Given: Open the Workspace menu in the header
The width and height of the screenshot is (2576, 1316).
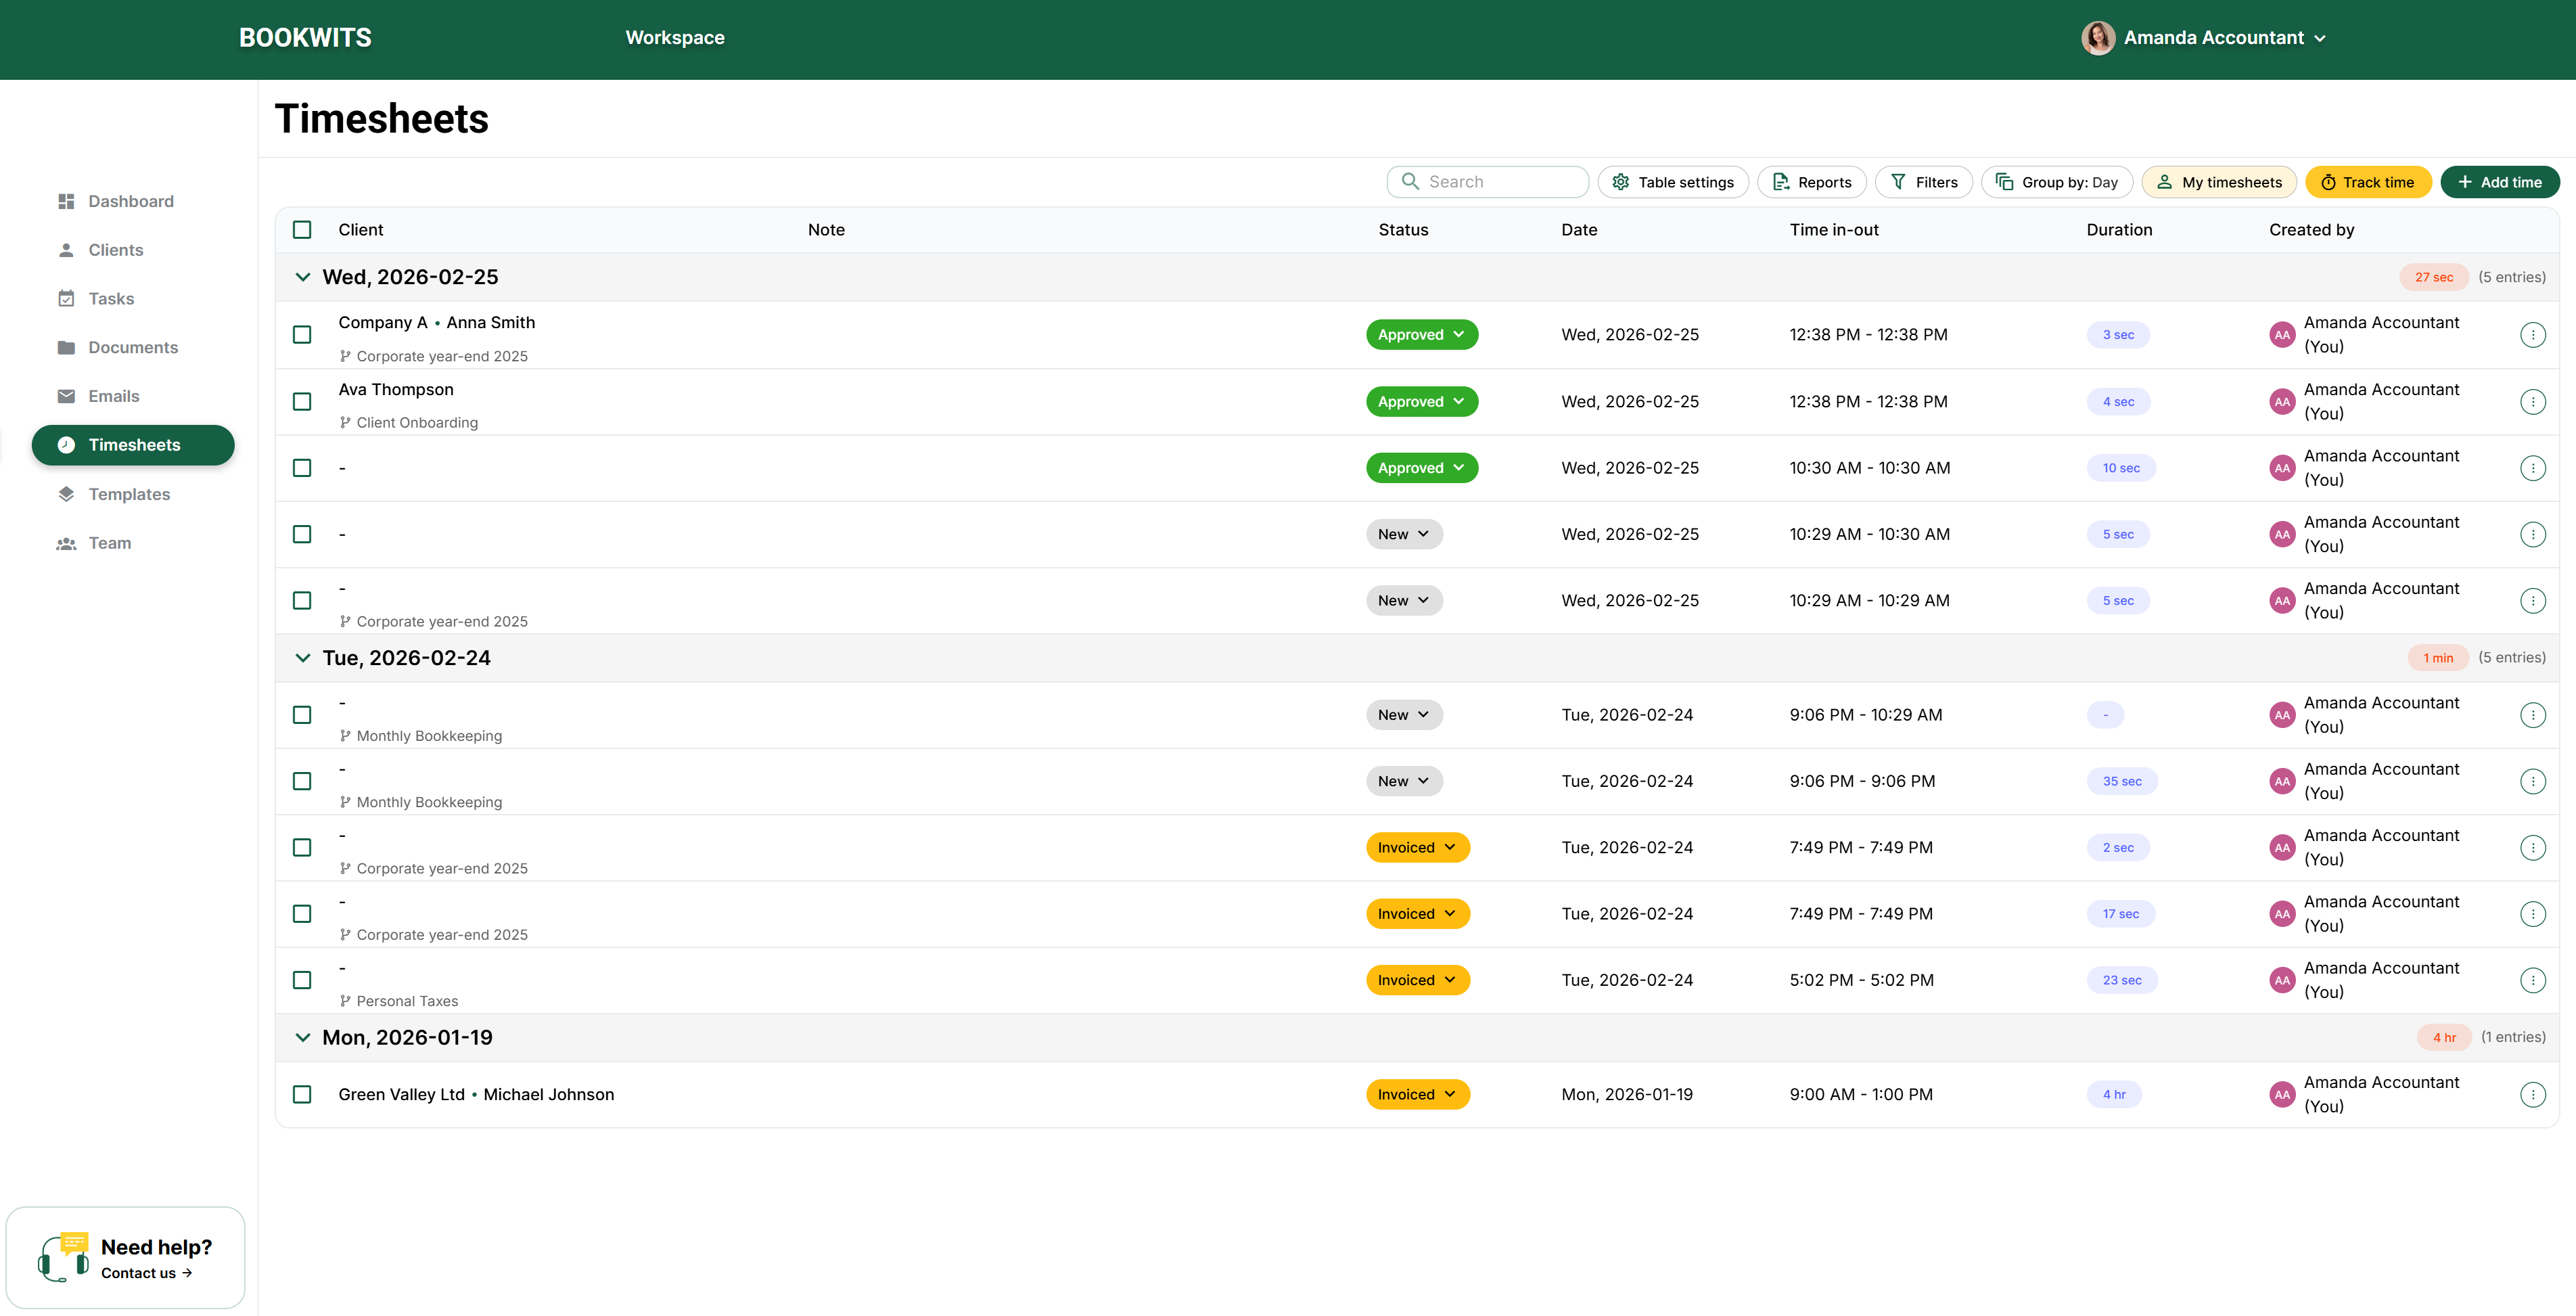Looking at the screenshot, I should pos(675,38).
